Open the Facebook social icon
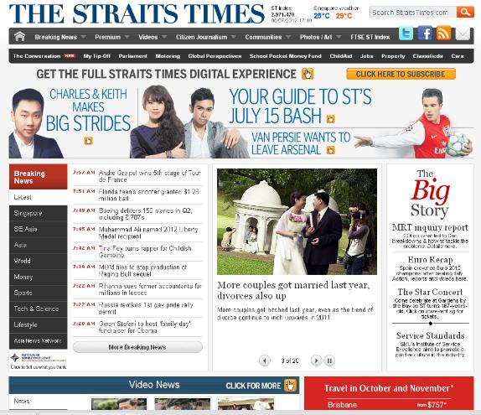Viewport: 481px width, 415px height. click(425, 34)
